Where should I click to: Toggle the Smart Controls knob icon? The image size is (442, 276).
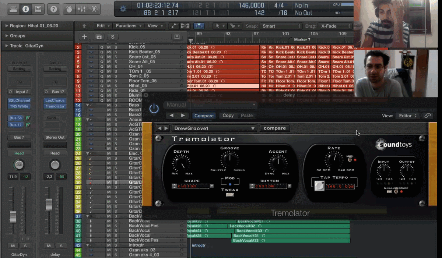pos(69,9)
